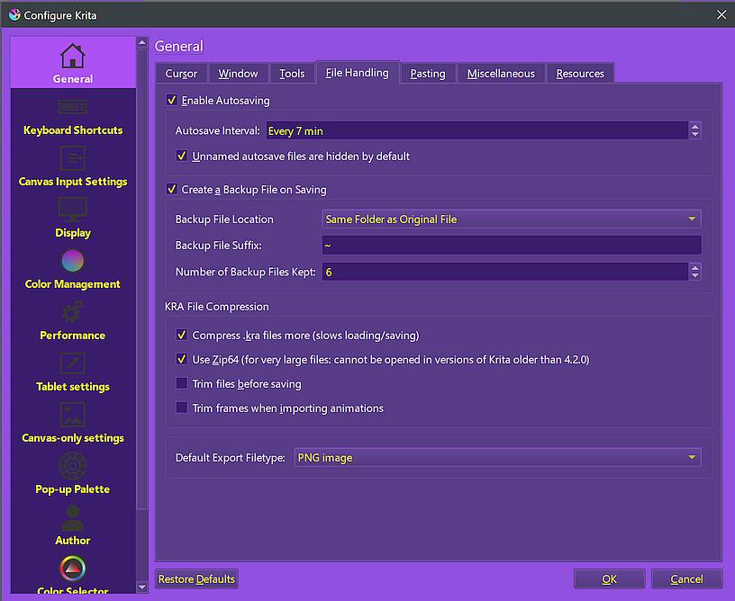735x601 pixels.
Task: Increase the Autosave Interval value
Action: click(695, 126)
